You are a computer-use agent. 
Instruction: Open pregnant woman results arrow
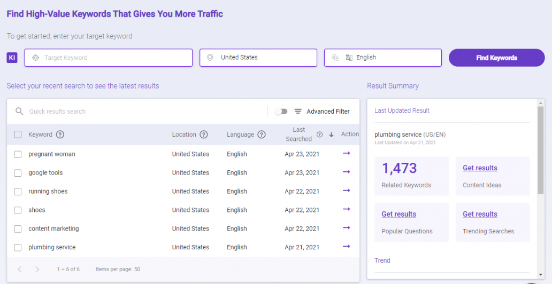[347, 153]
